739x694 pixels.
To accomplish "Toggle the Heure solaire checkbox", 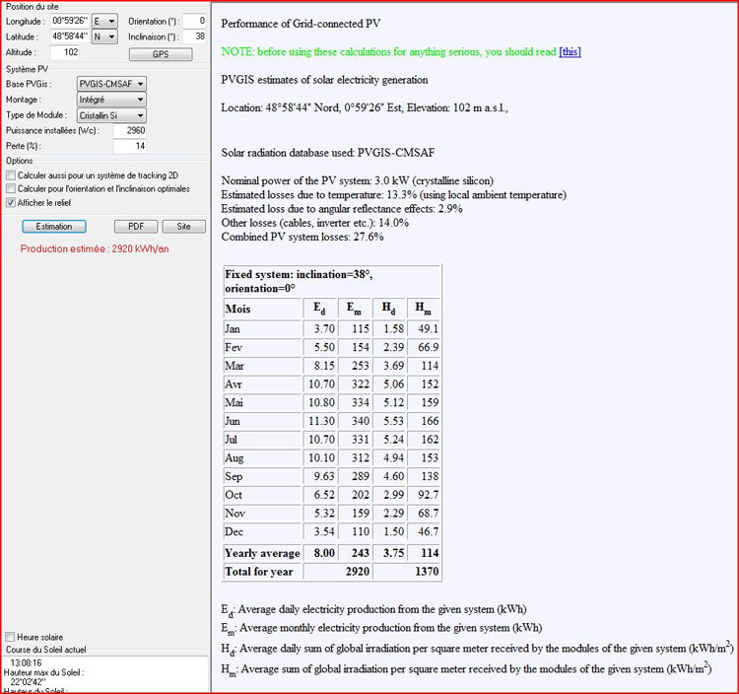I will pos(10,637).
